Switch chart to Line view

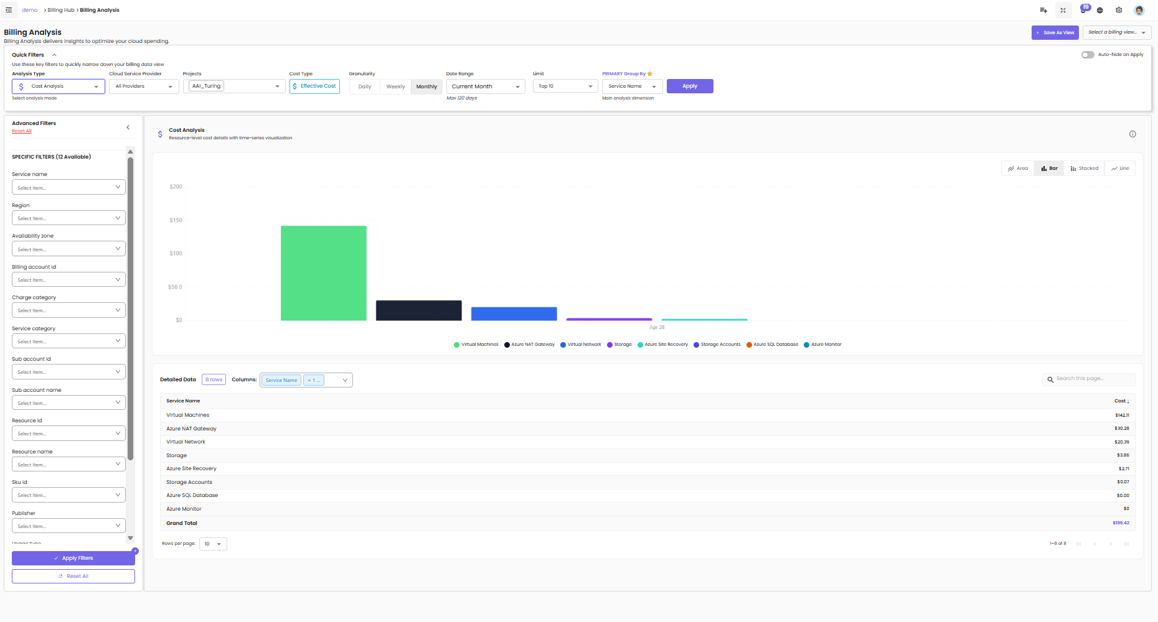coord(1120,169)
